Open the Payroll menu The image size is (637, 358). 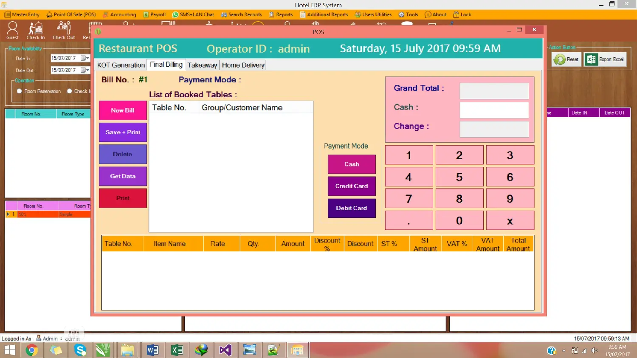[155, 14]
